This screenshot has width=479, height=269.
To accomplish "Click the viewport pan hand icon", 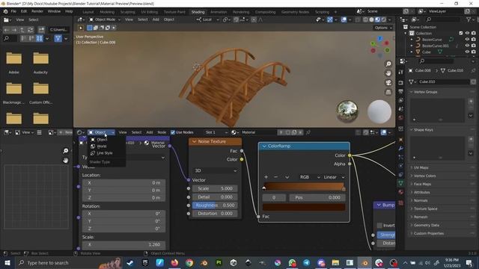I will (388, 73).
